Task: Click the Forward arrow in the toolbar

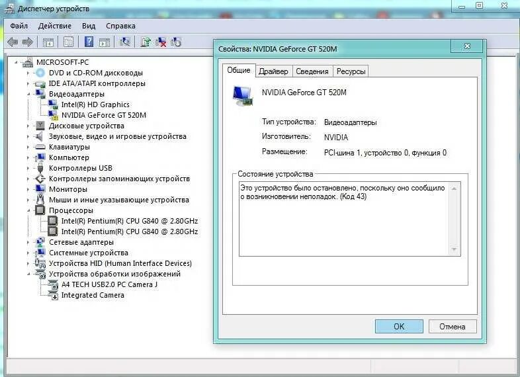Action: [x=28, y=42]
